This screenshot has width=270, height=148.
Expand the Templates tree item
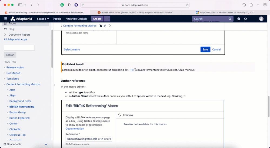click(4, 79)
